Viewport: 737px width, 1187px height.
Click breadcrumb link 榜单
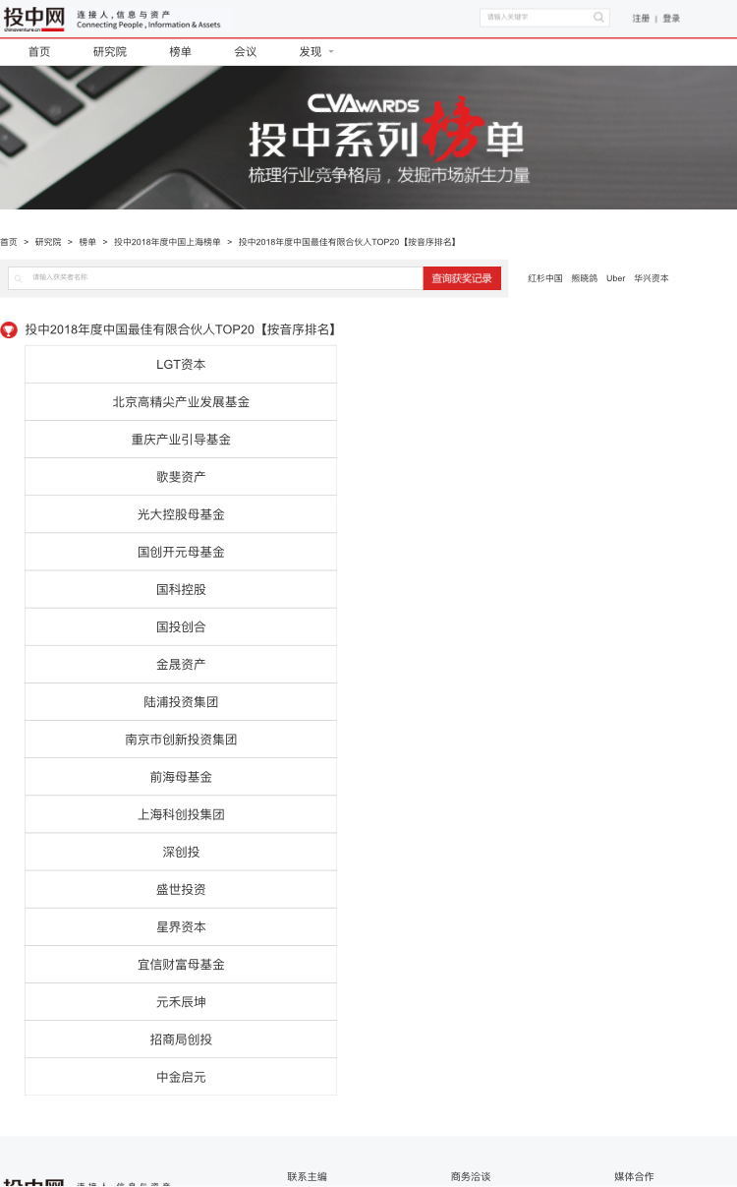point(87,242)
